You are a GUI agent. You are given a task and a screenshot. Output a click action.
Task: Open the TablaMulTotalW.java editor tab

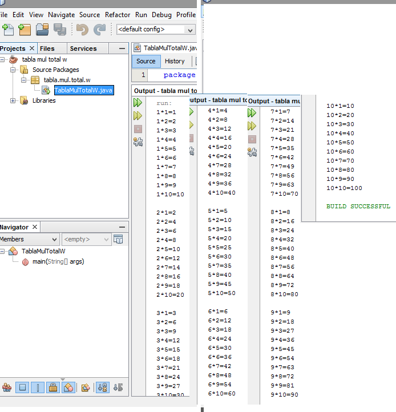pos(165,48)
